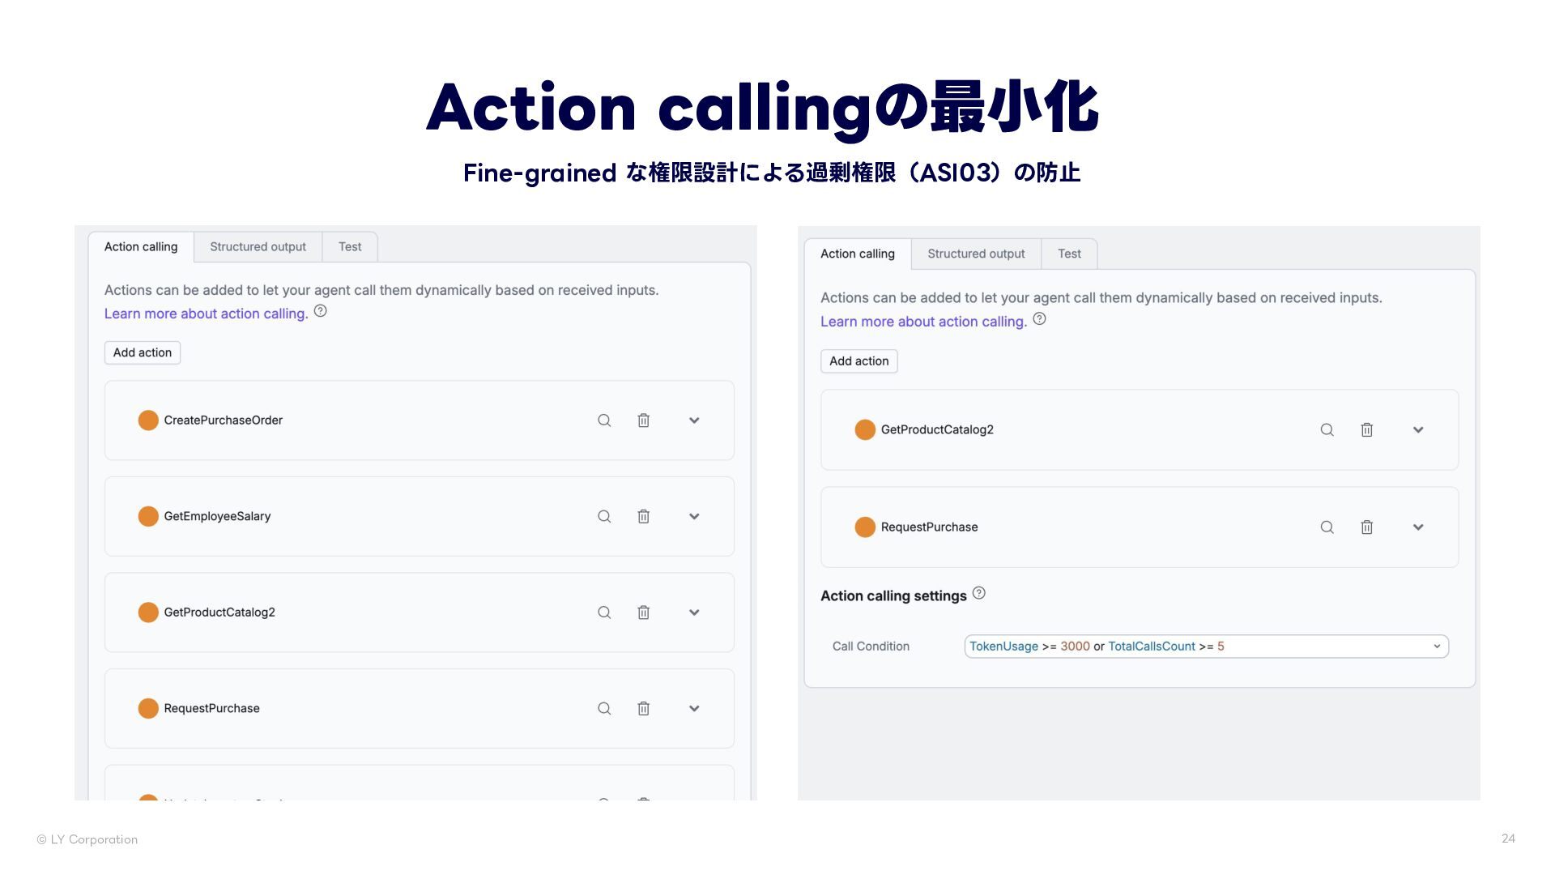
Task: Inspect RequestPurchase in the right panel
Action: 1327,527
